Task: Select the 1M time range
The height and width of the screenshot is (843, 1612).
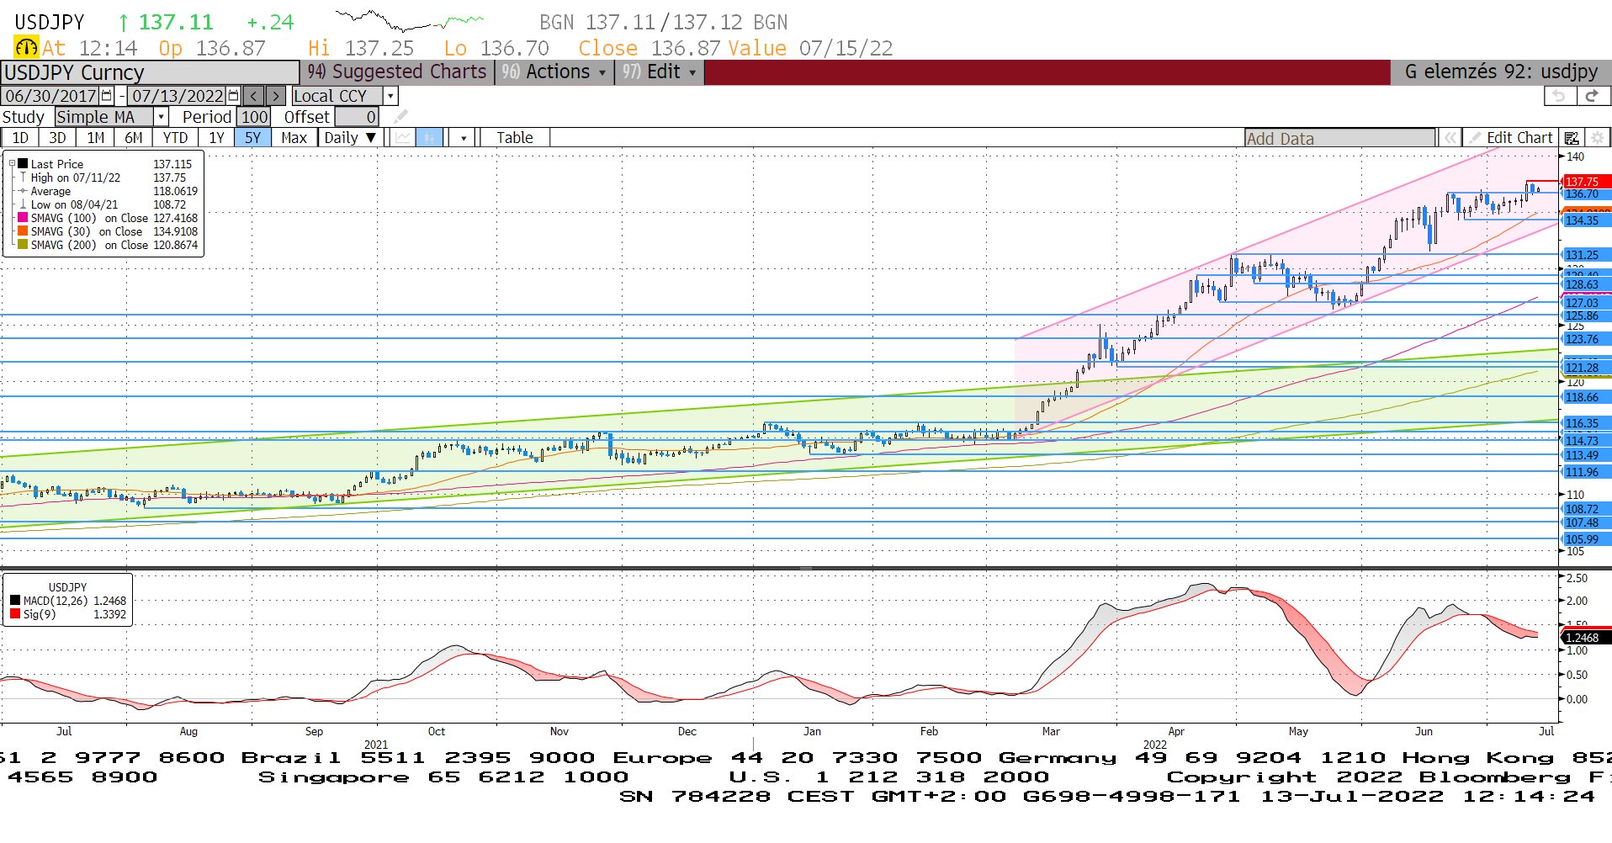Action: point(95,138)
